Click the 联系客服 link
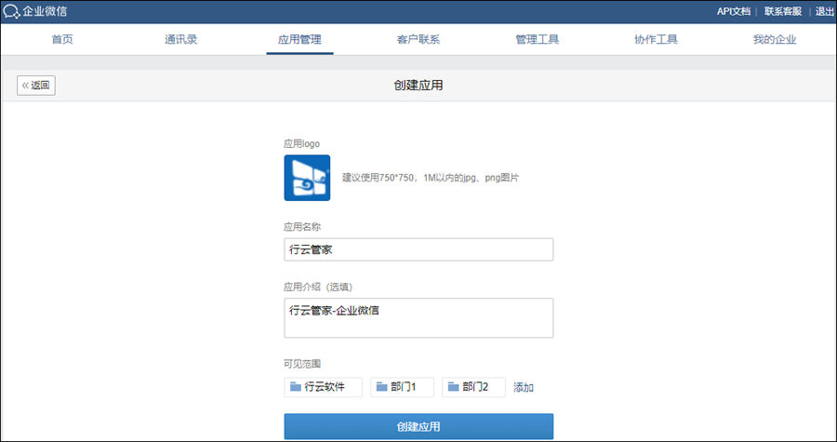The height and width of the screenshot is (442, 837). (783, 12)
